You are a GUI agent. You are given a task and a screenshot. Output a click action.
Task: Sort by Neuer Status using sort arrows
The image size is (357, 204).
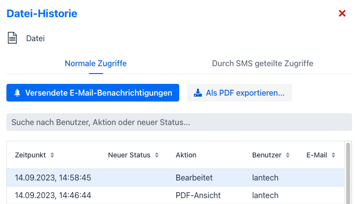(157, 155)
